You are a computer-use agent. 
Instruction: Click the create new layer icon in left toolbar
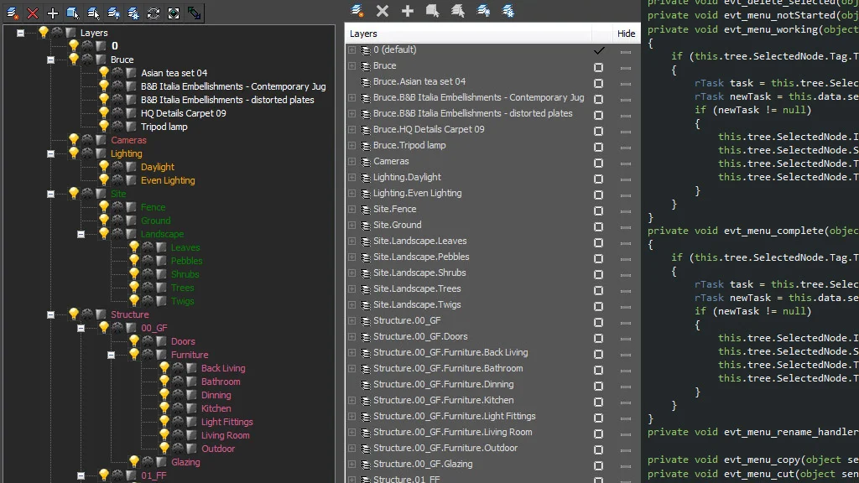coord(12,13)
